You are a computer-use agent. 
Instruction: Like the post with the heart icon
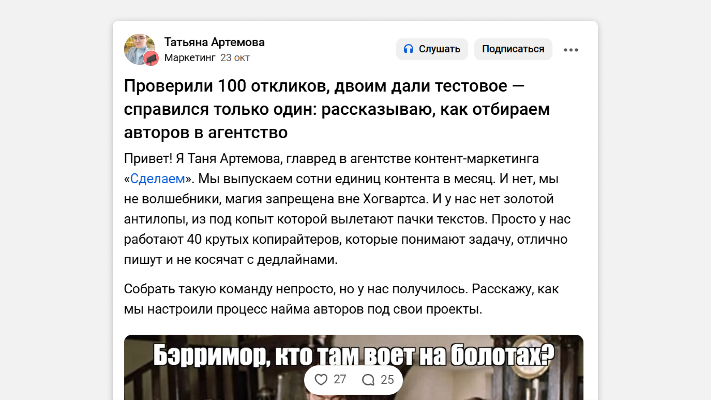pyautogui.click(x=321, y=380)
